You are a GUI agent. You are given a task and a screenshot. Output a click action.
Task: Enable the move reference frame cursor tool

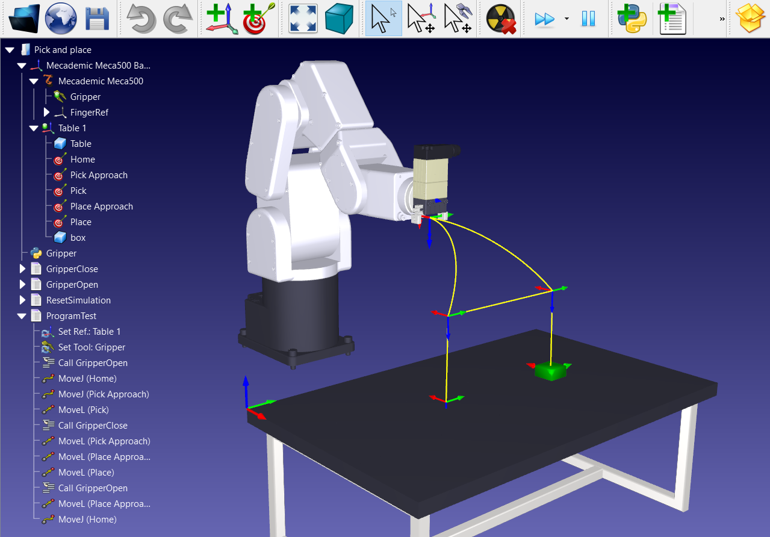click(x=421, y=19)
